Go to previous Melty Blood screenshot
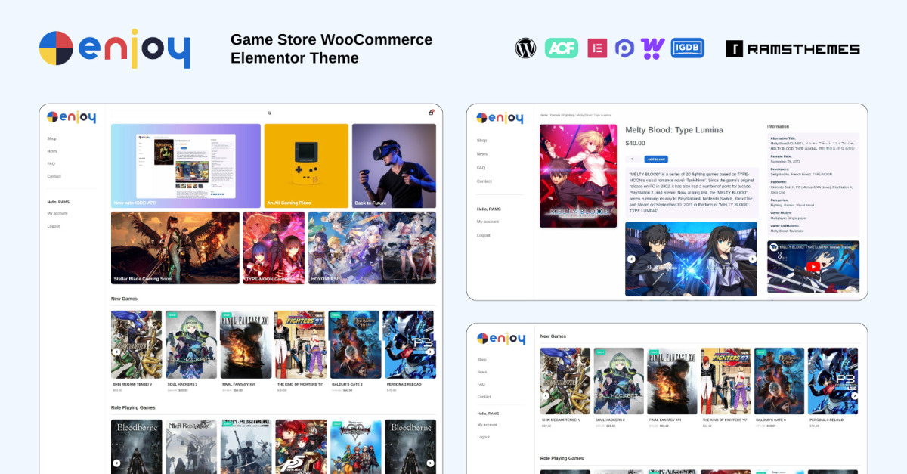This screenshot has width=907, height=474. tap(631, 259)
